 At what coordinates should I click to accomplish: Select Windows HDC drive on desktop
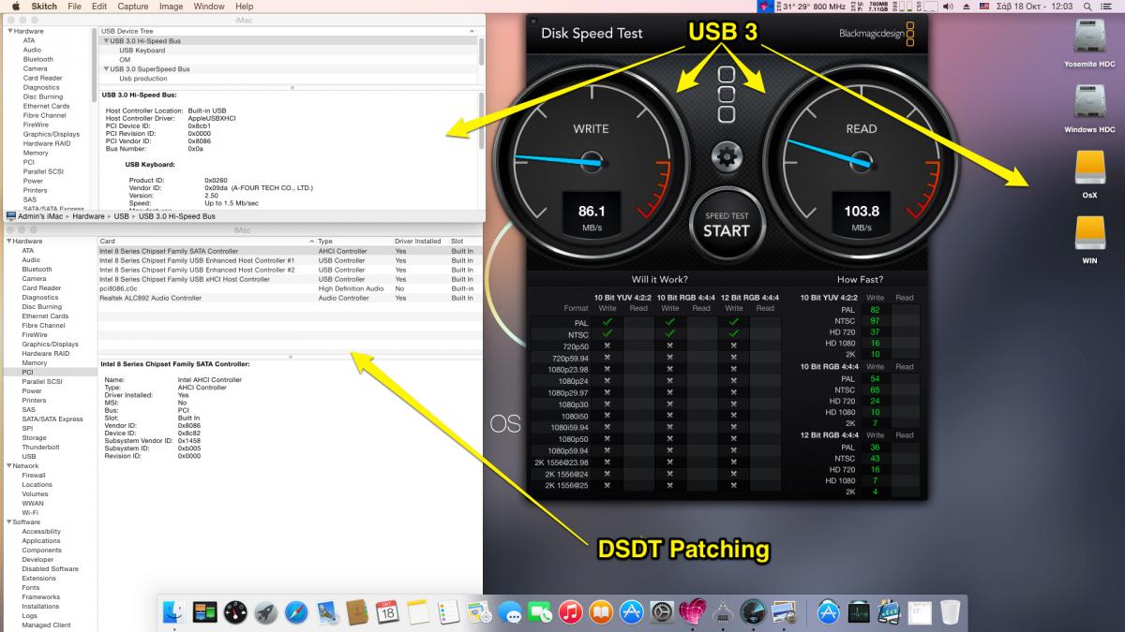(1089, 109)
